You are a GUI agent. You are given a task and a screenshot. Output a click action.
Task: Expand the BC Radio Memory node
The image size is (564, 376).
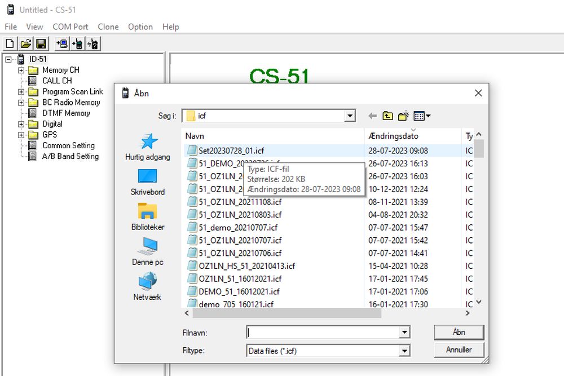pos(21,103)
